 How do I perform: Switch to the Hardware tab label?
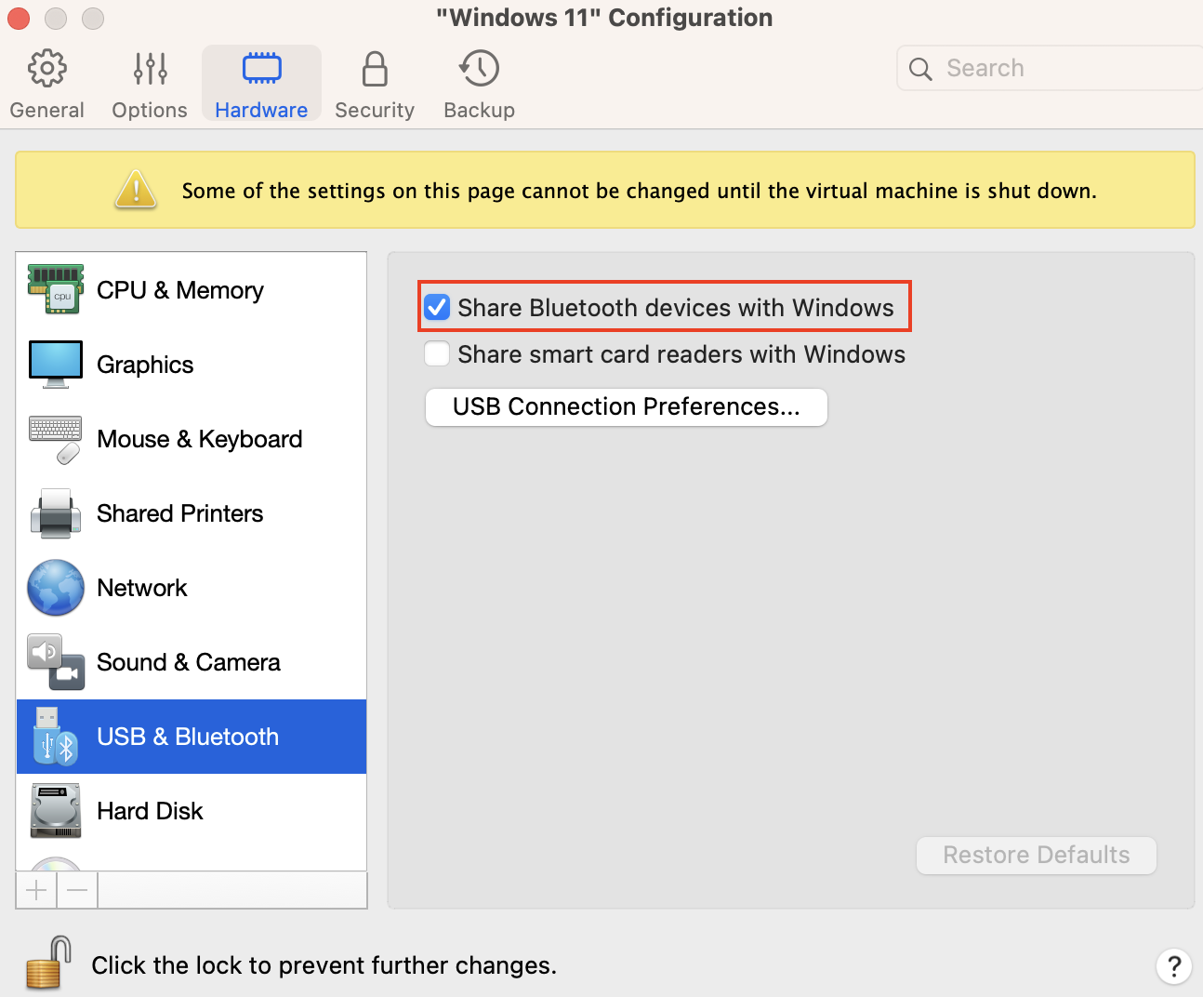pos(261,110)
